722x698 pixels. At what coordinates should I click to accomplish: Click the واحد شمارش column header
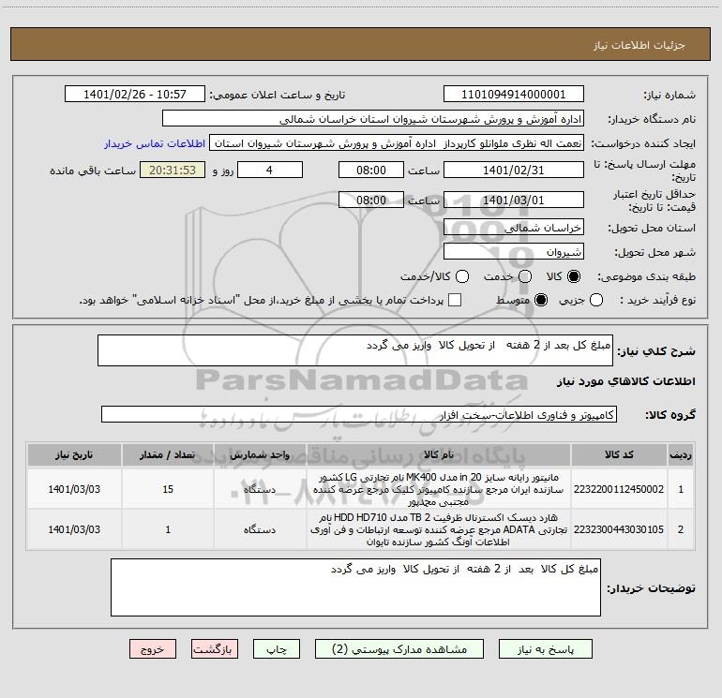(260, 455)
